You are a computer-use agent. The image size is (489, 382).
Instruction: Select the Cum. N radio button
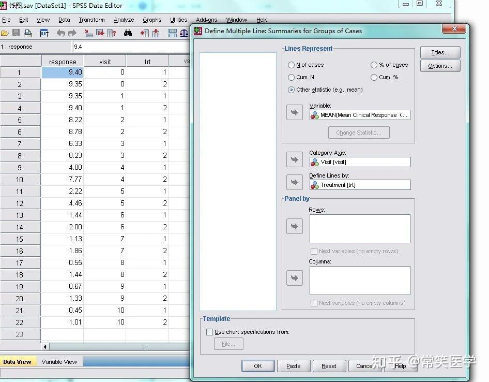coord(291,77)
